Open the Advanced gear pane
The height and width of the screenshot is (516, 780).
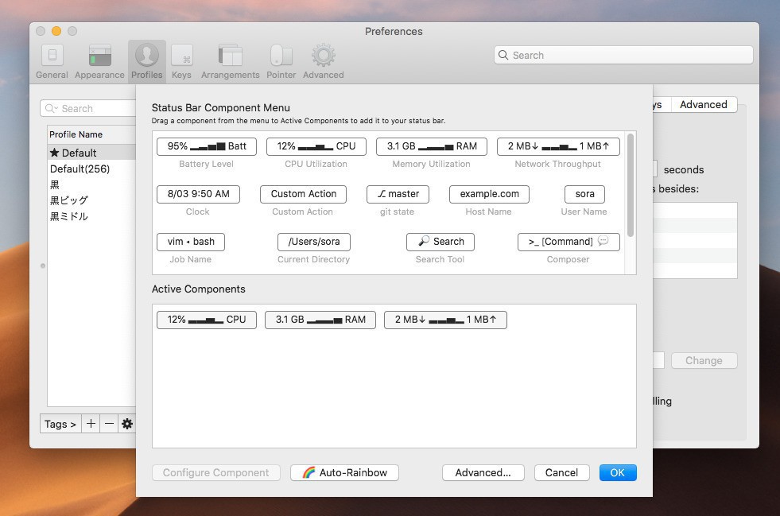pos(323,61)
